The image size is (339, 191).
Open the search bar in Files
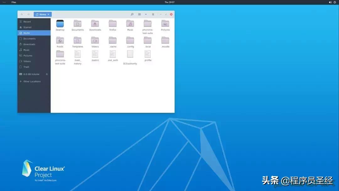[x=132, y=14]
